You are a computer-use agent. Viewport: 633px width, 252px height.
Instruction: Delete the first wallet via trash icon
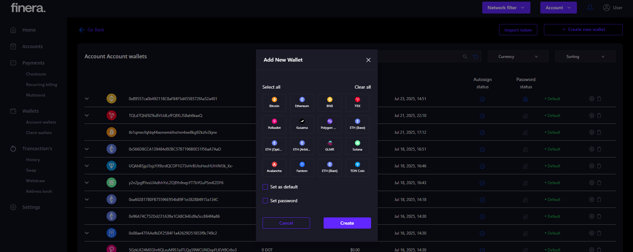point(599,99)
